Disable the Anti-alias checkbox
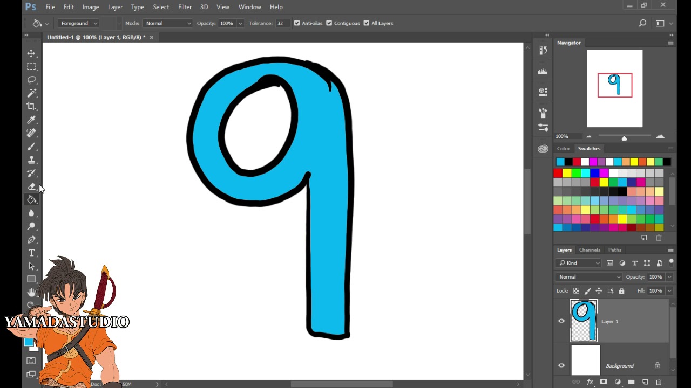Viewport: 691px width, 388px height. click(x=297, y=23)
